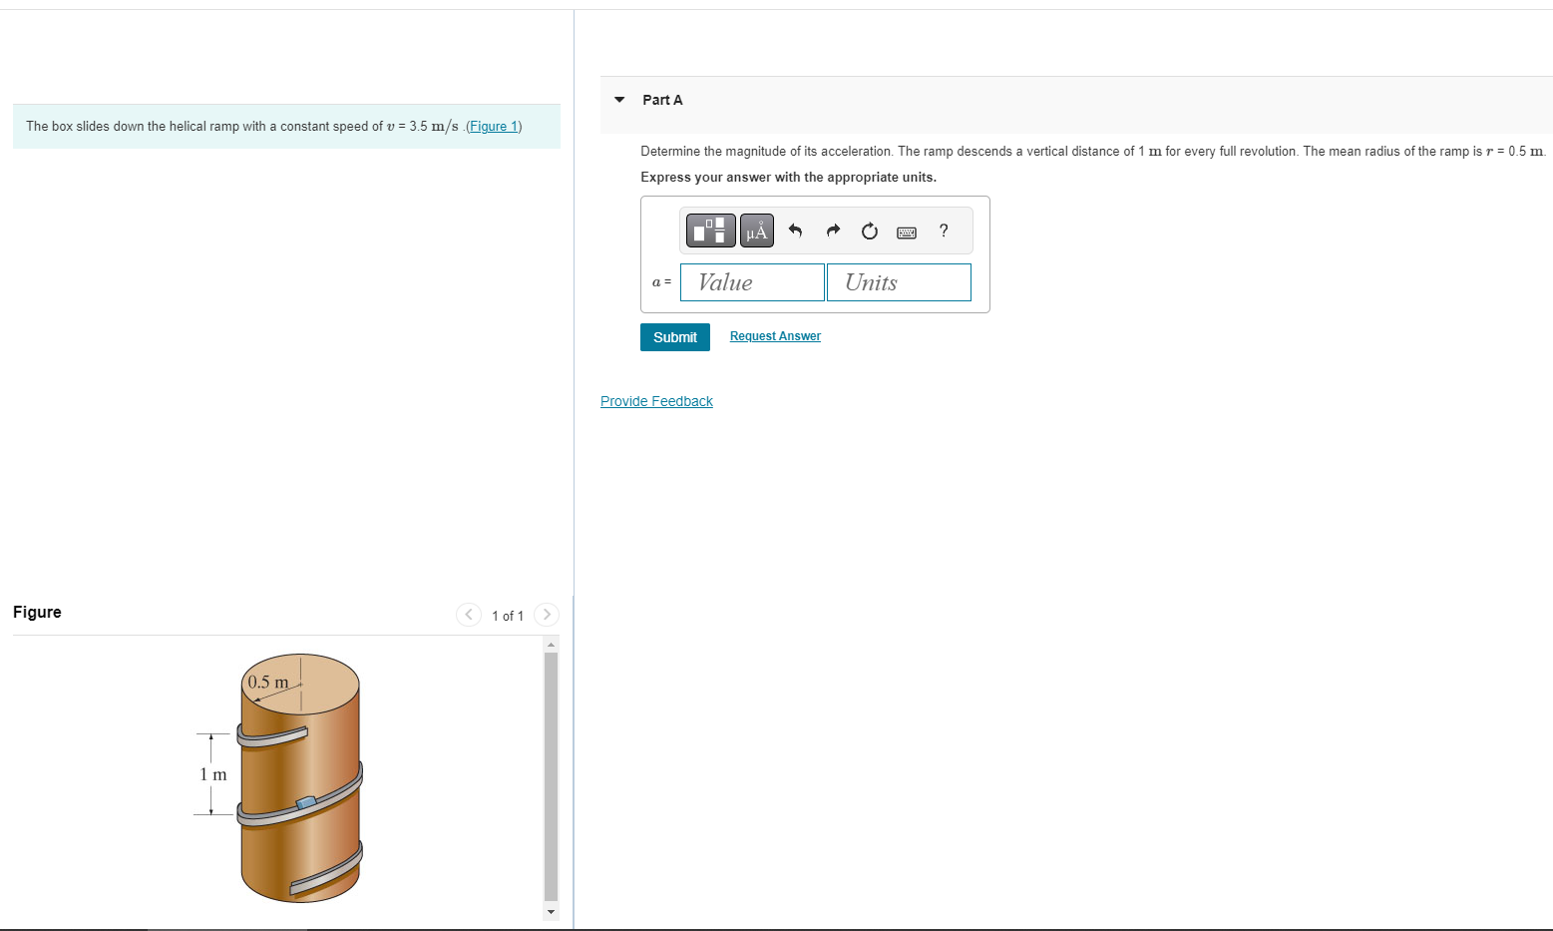Open the keyboard shortcuts icon
The image size is (1553, 931).
coord(906,231)
